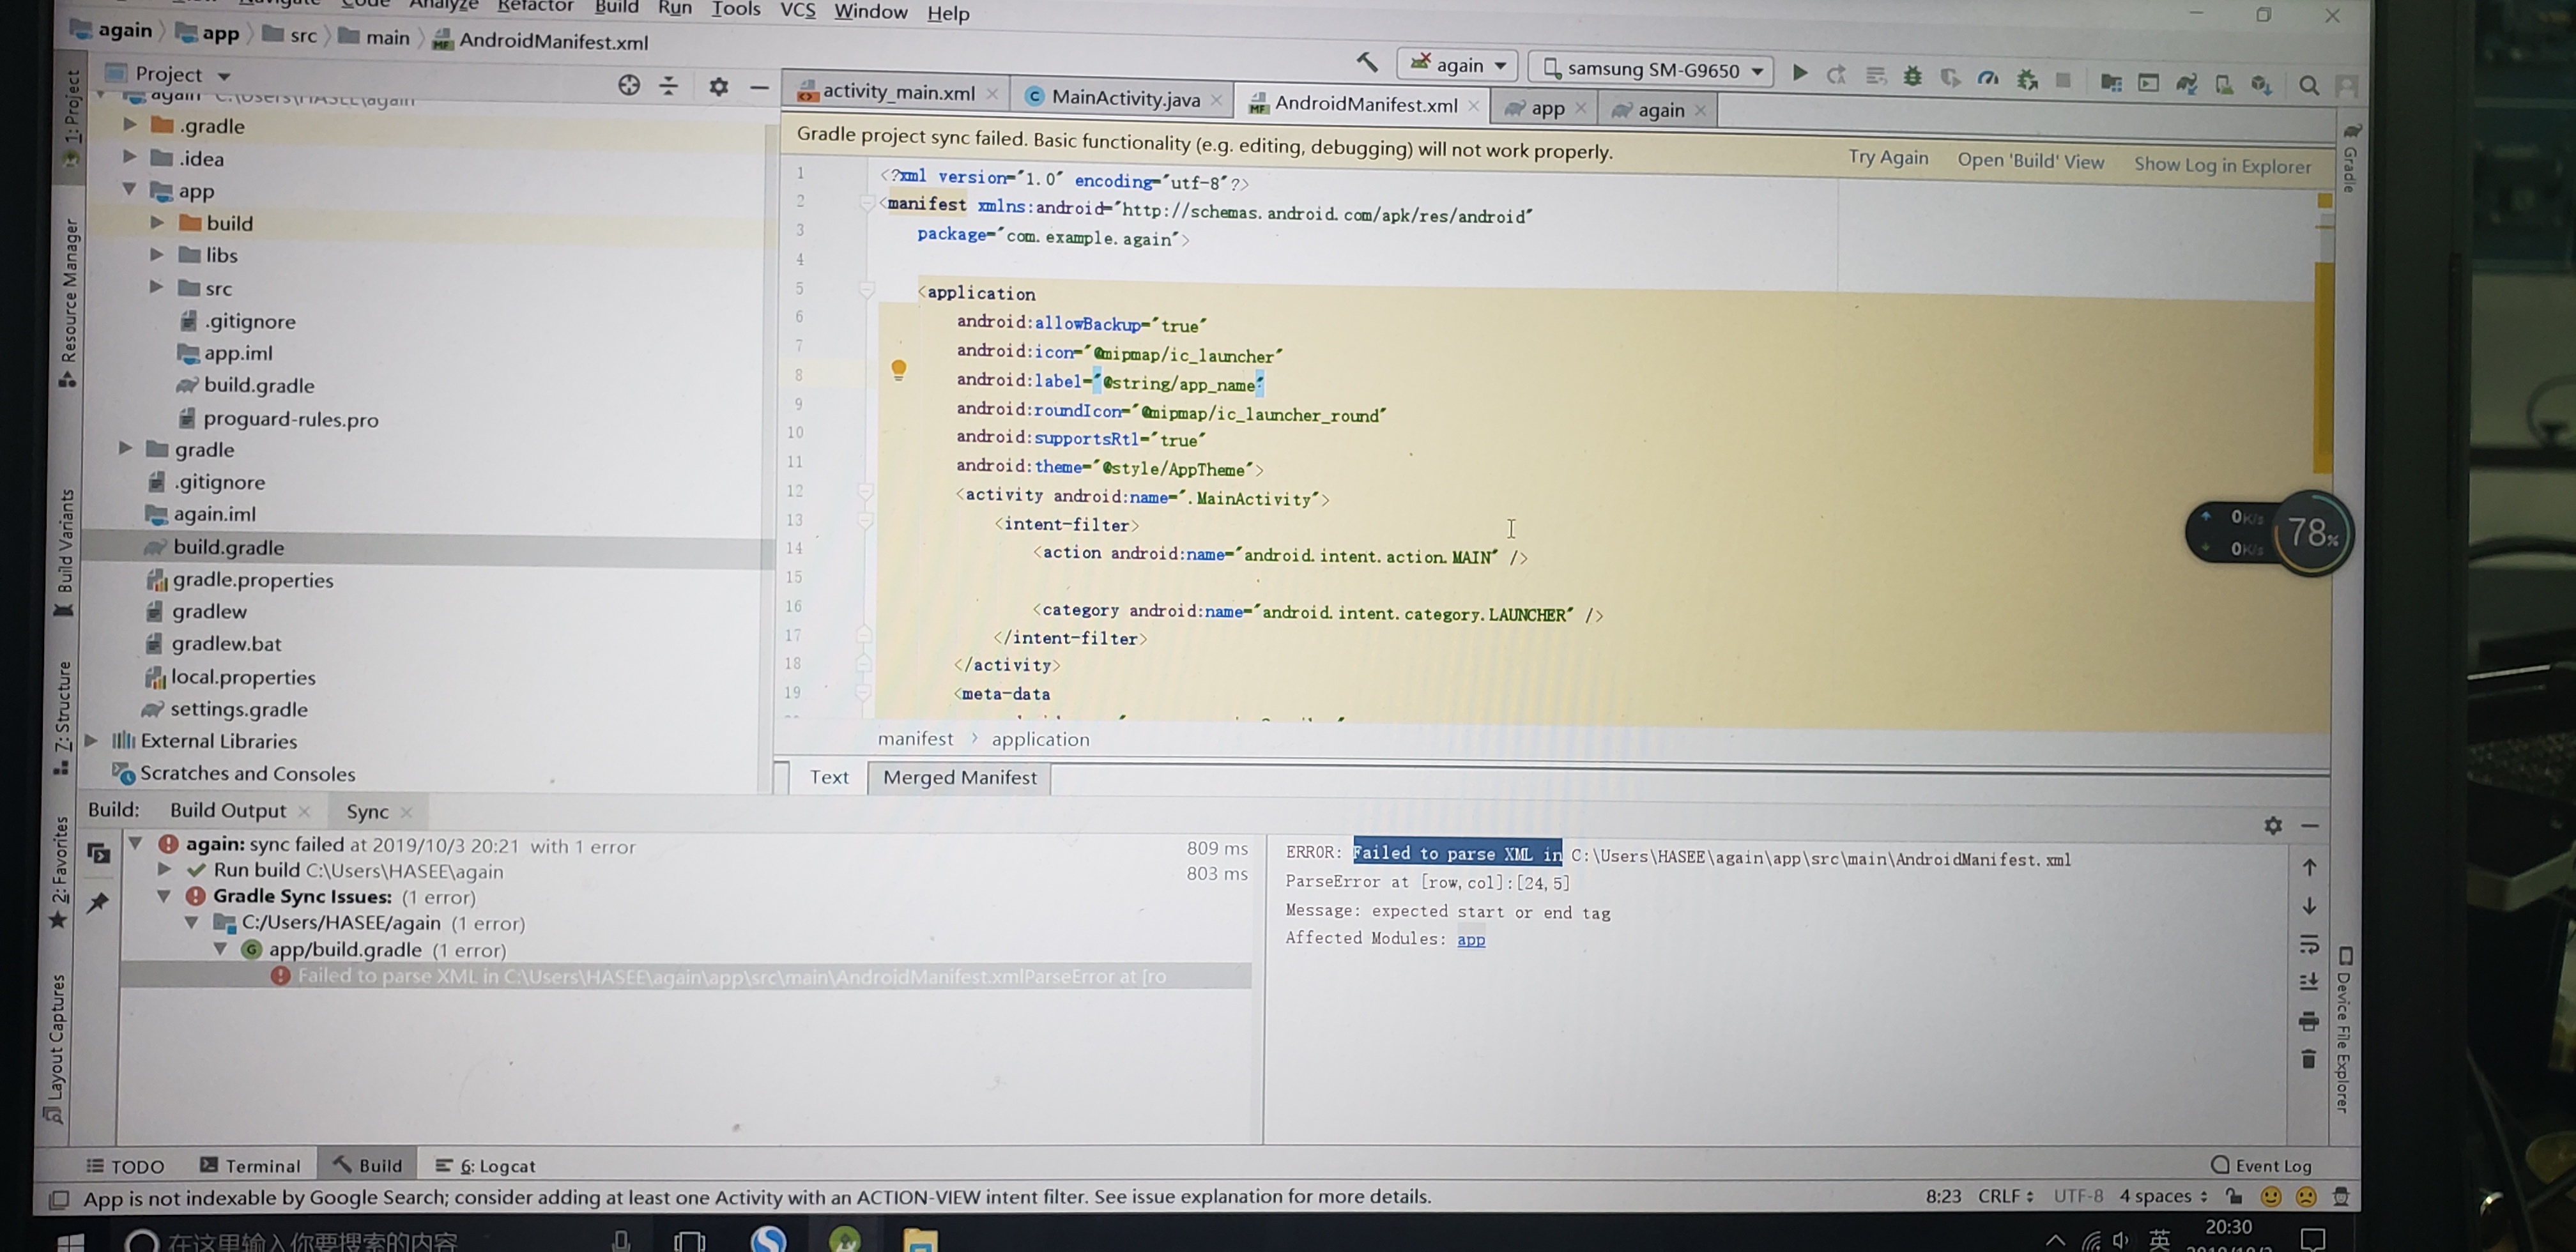
Task: Toggle read-only lock icon in status bar
Action: click(2233, 1196)
